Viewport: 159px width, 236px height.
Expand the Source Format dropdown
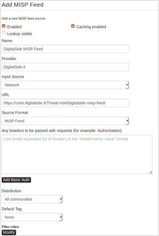pos(65,121)
